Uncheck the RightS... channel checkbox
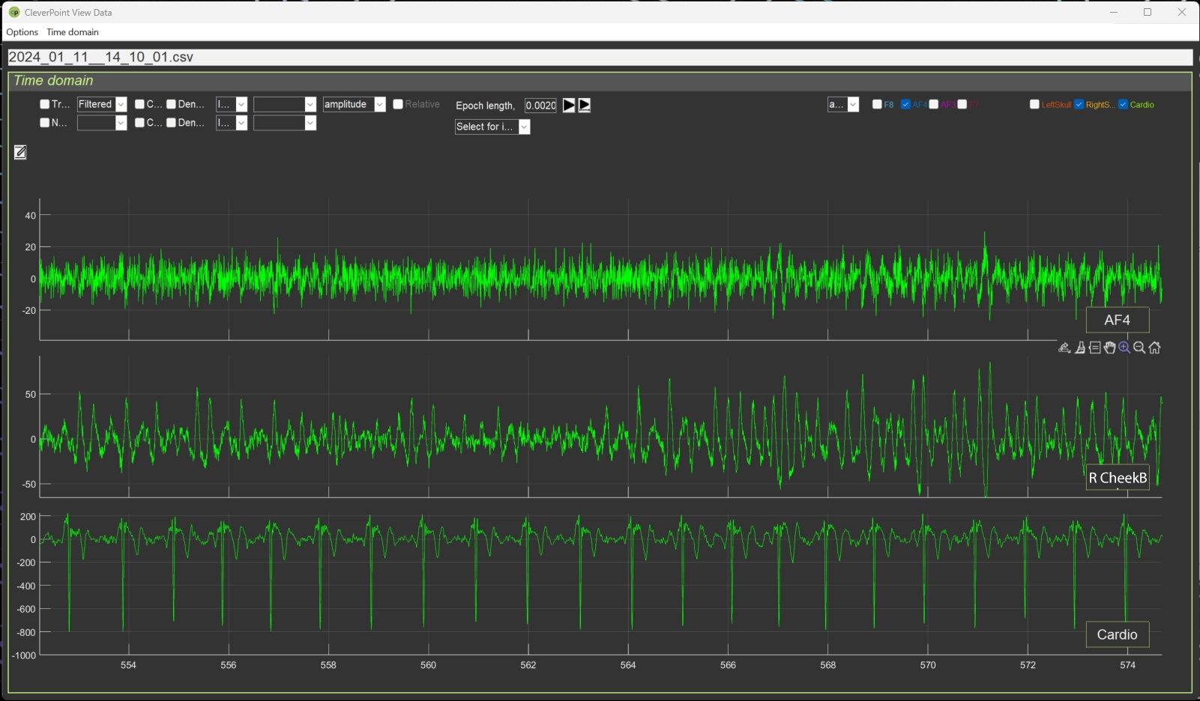Screen dimensions: 1200x701 click(1079, 104)
